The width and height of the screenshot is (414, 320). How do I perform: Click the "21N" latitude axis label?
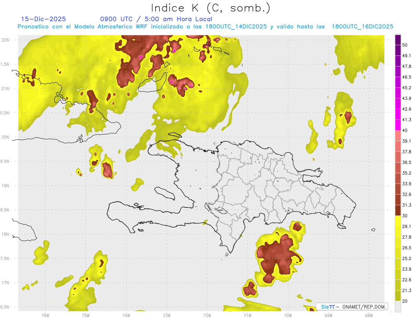[x=6, y=89]
